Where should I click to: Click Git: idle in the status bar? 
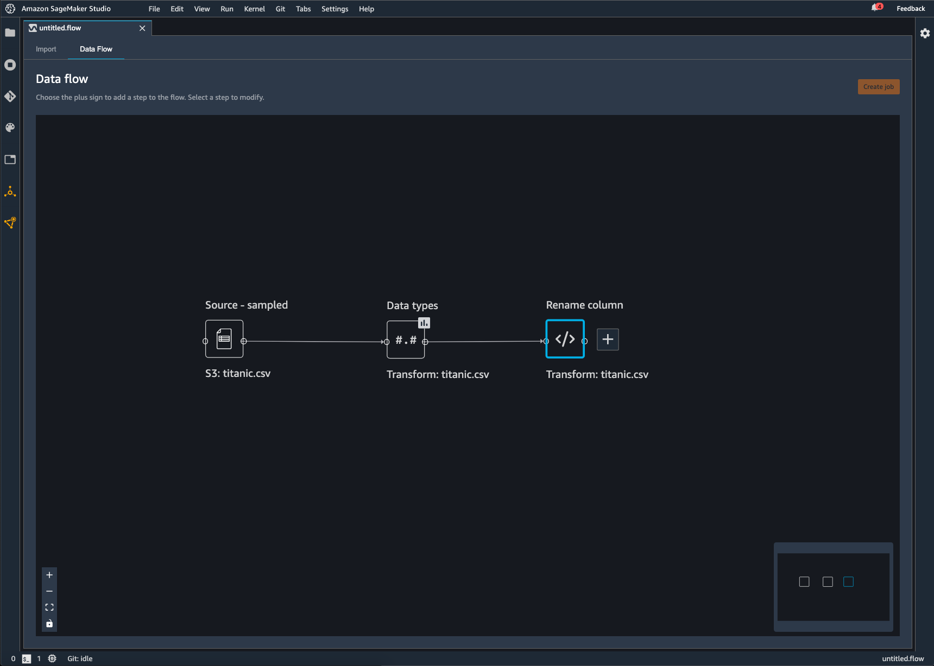pos(79,658)
